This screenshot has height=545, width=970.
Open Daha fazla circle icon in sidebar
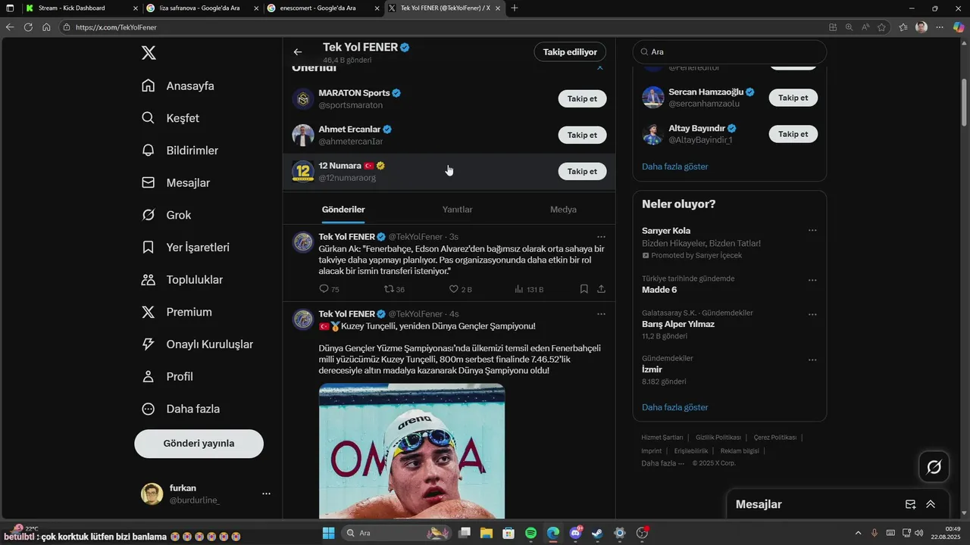[x=149, y=409]
